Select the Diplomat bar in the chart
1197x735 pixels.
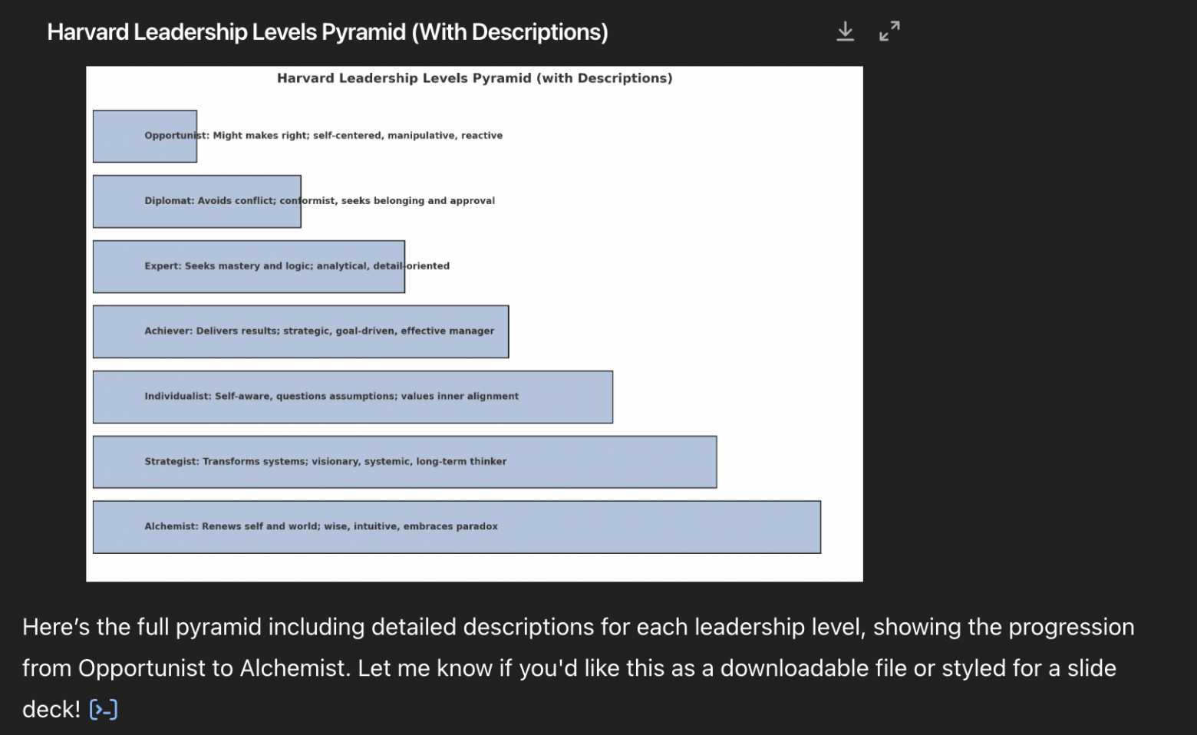click(x=196, y=201)
